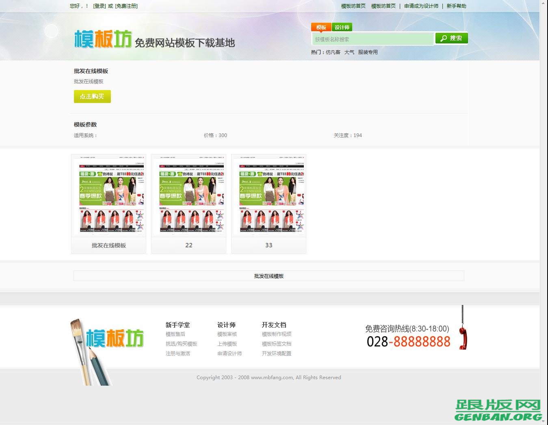This screenshot has width=548, height=425.
Task: Click the 申请成为设计师 link
Action: [421, 6]
